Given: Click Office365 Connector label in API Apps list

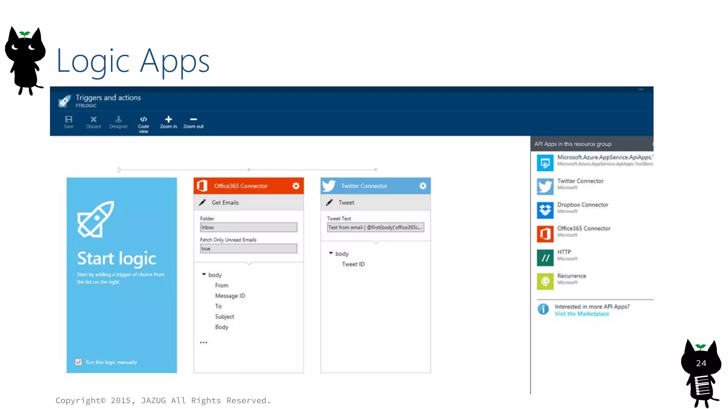Looking at the screenshot, I should tap(584, 228).
